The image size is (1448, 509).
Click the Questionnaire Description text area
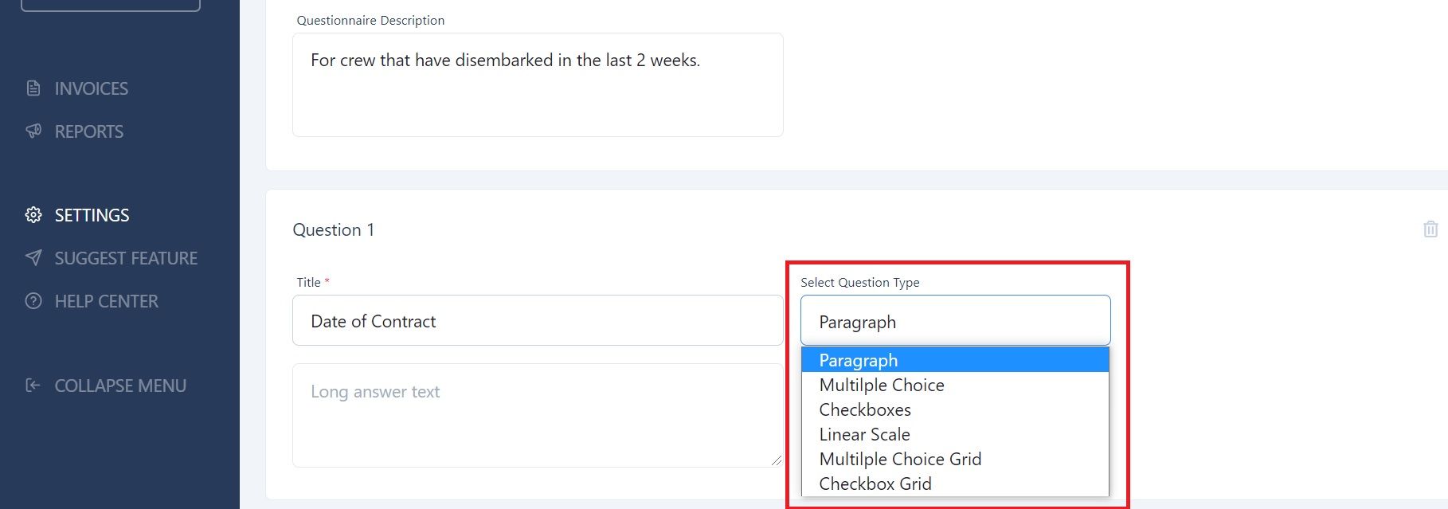pyautogui.click(x=538, y=84)
